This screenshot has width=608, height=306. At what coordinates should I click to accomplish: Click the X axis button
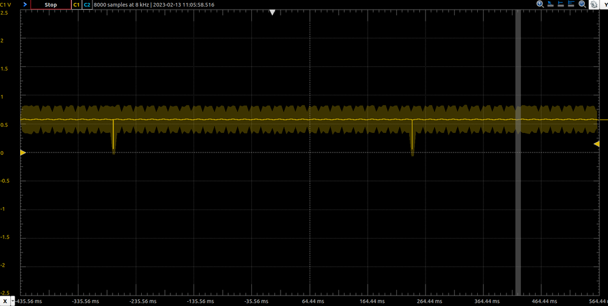5,301
